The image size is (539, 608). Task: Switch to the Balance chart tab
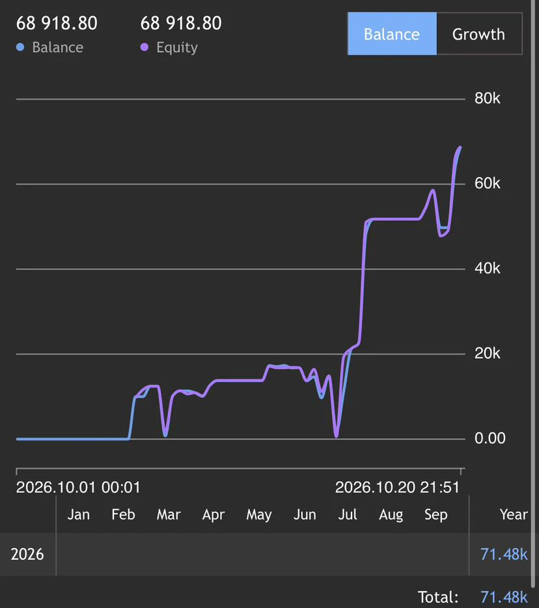[x=392, y=34]
